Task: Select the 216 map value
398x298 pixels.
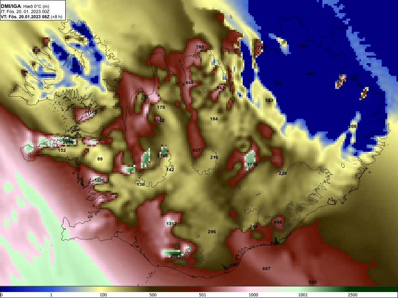Action: [214, 157]
